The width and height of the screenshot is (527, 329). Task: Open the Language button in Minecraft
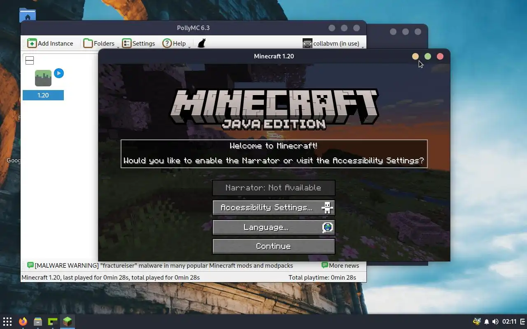(273, 227)
